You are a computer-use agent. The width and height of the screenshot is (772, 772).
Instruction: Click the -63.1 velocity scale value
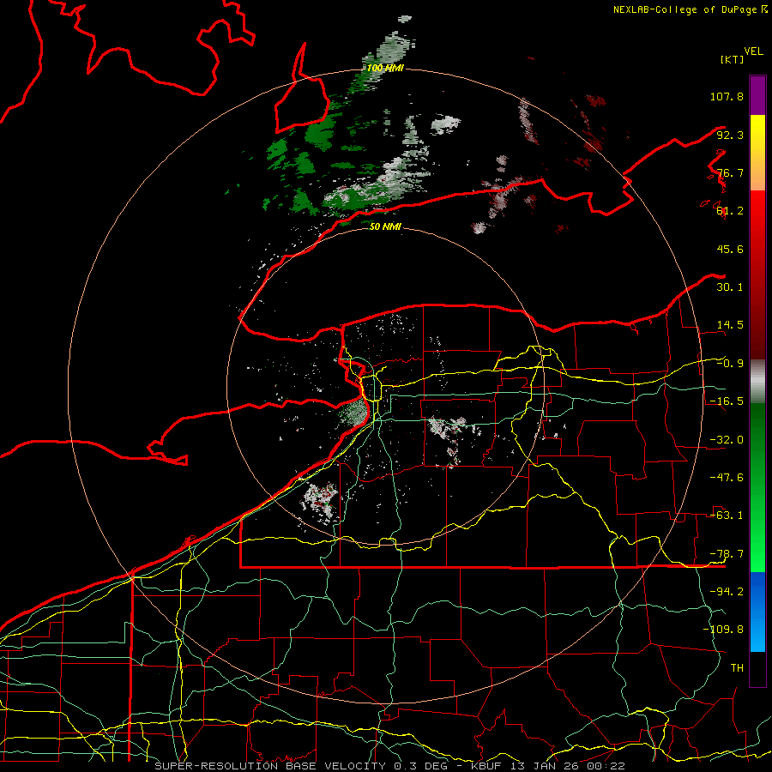(x=727, y=516)
